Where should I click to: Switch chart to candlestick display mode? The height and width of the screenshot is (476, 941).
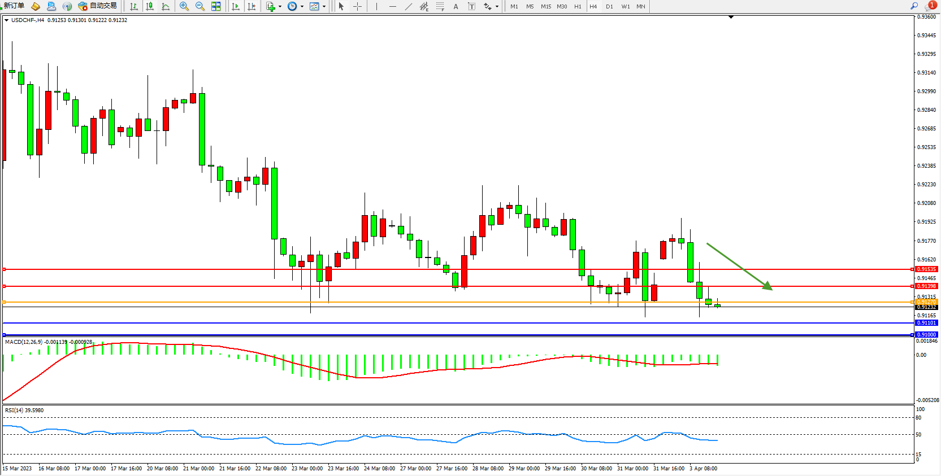coord(150,6)
